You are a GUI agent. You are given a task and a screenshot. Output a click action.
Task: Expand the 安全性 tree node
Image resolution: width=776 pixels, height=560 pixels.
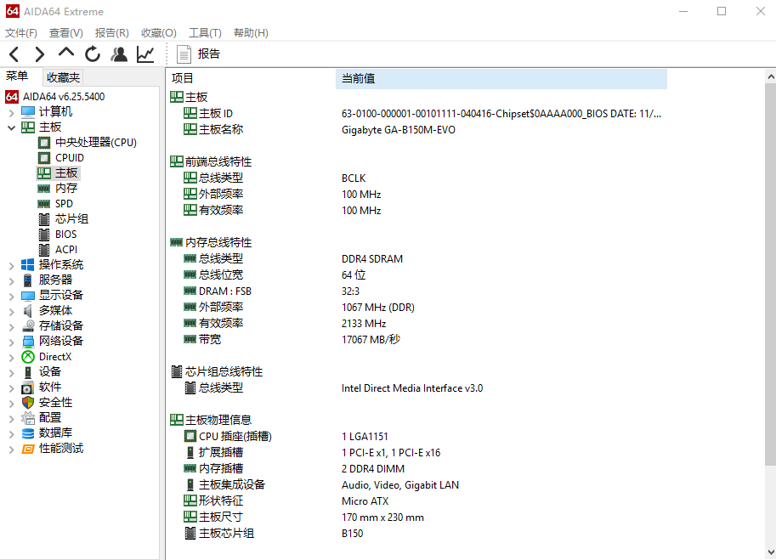point(11,404)
